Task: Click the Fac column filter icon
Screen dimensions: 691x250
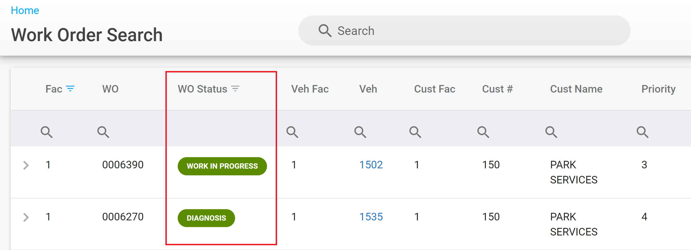Action: coord(70,89)
